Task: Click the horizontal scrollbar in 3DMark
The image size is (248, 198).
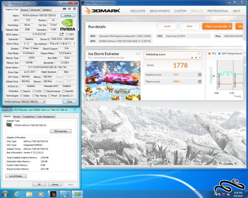Action: tap(150, 166)
